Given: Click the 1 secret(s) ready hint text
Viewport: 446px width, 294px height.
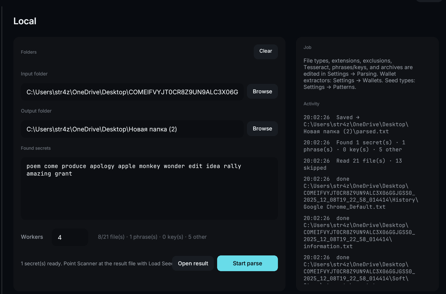Looking at the screenshot, I should click(x=97, y=263).
